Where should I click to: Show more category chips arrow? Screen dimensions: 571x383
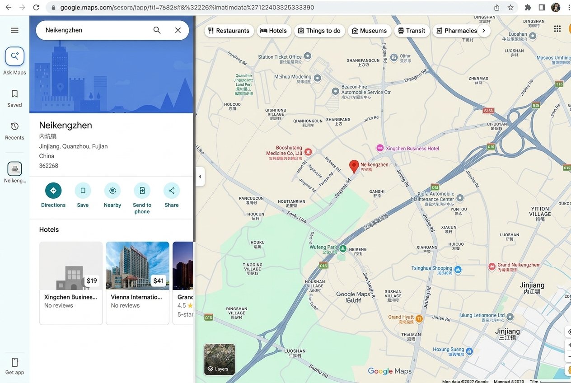[x=484, y=31]
